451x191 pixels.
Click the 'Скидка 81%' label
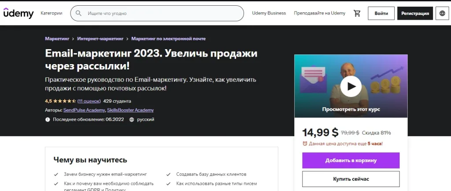click(x=376, y=133)
